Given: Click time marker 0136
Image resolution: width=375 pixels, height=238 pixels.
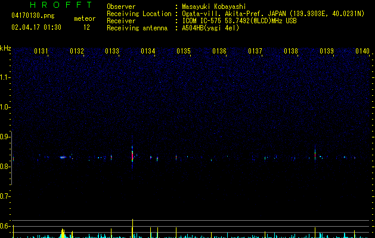Looking at the screenshot, I should tap(219, 51).
